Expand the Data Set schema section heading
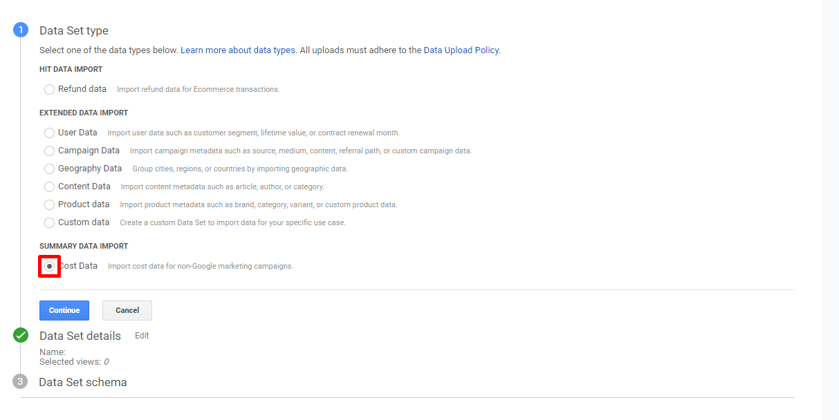 (83, 382)
